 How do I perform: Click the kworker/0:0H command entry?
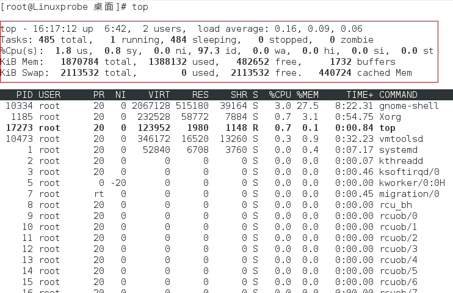pos(412,183)
